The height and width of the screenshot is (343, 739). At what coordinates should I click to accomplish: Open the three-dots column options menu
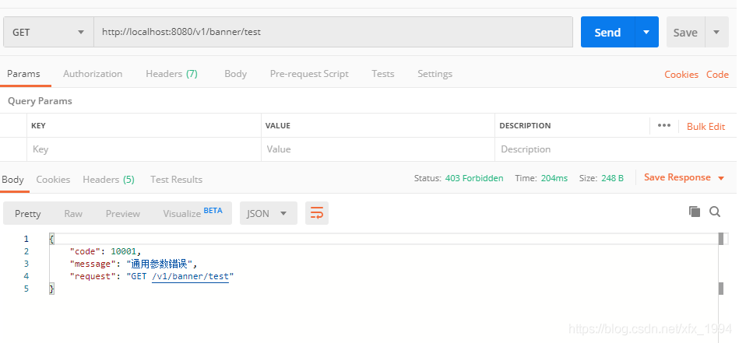[663, 125]
